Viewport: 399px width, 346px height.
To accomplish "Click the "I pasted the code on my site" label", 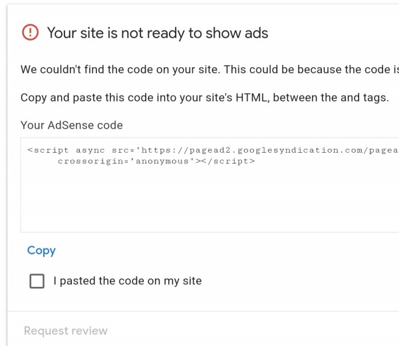I will coord(127,281).
